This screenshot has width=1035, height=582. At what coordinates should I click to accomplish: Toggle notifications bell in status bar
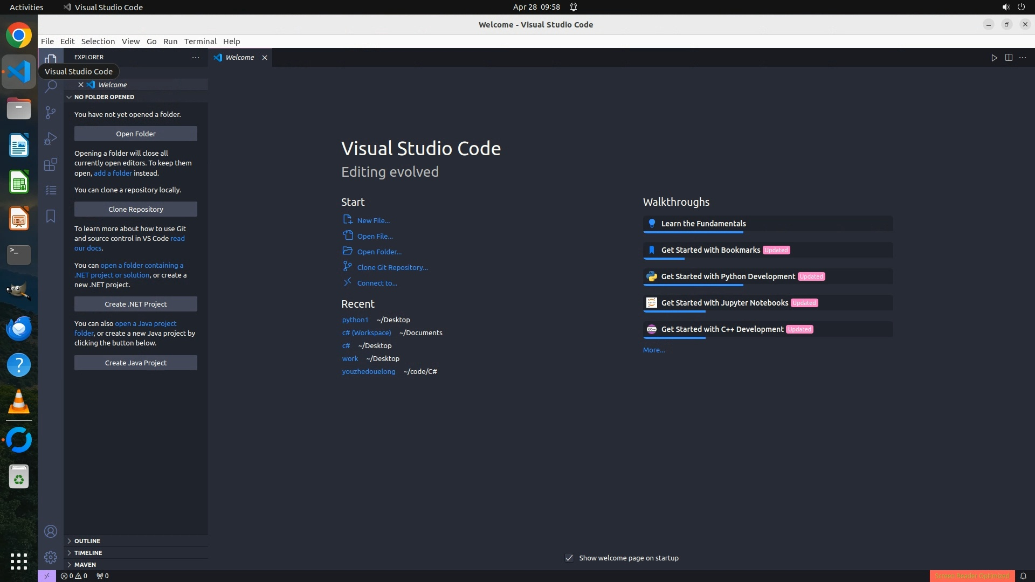click(x=1023, y=576)
